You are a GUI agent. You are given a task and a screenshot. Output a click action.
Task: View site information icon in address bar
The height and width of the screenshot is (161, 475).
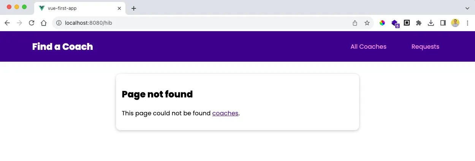tap(59, 23)
